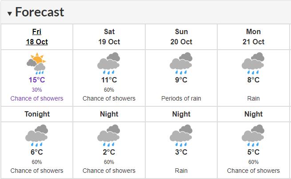291x179 pixels.
Task: Click Sunday night's rain cloud icon
Action: click(181, 136)
